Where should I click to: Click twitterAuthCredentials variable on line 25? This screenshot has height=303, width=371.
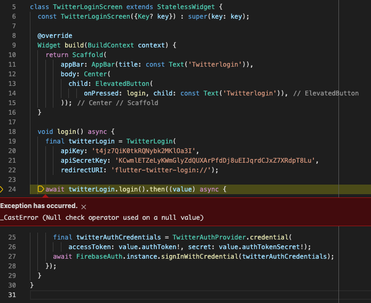119,237
